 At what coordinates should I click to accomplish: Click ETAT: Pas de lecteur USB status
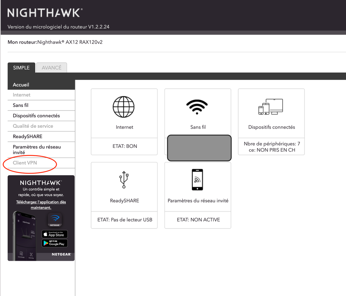tap(125, 220)
